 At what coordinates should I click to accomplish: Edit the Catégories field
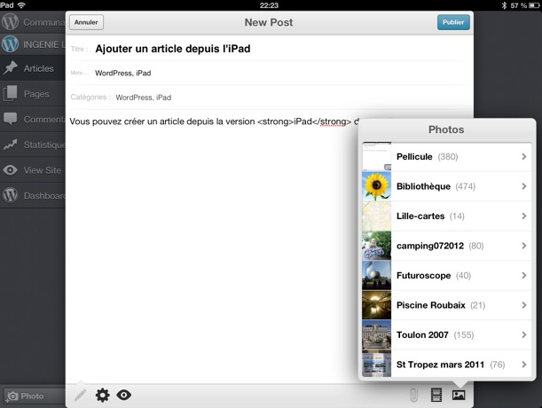point(270,98)
